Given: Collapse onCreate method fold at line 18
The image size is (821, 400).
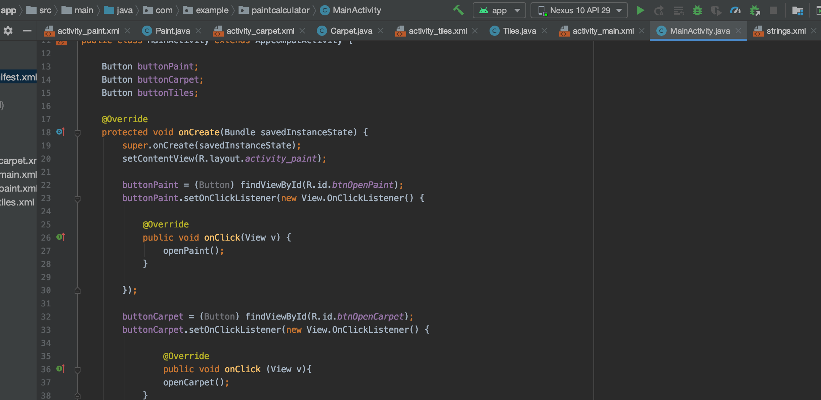Looking at the screenshot, I should [x=78, y=133].
